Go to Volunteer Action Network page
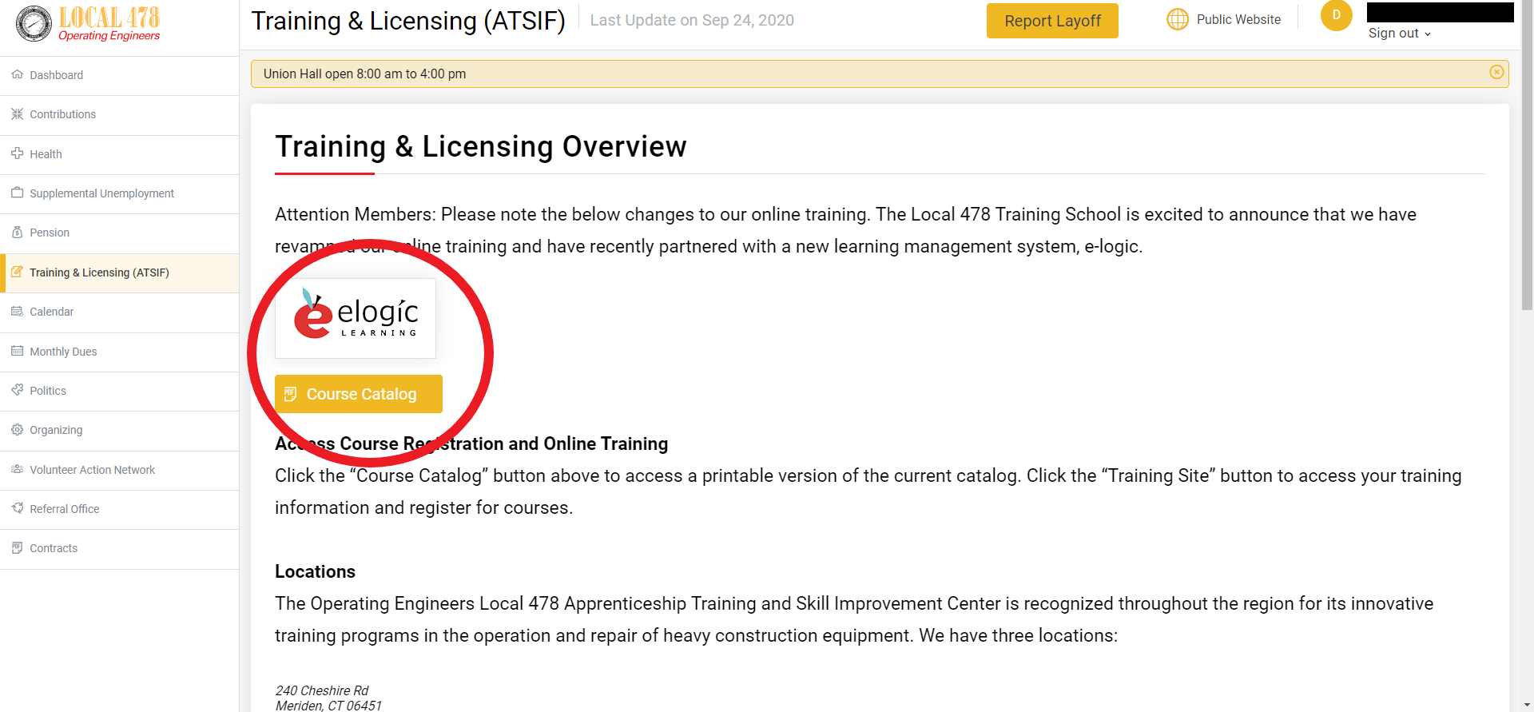The height and width of the screenshot is (712, 1534). [x=92, y=470]
